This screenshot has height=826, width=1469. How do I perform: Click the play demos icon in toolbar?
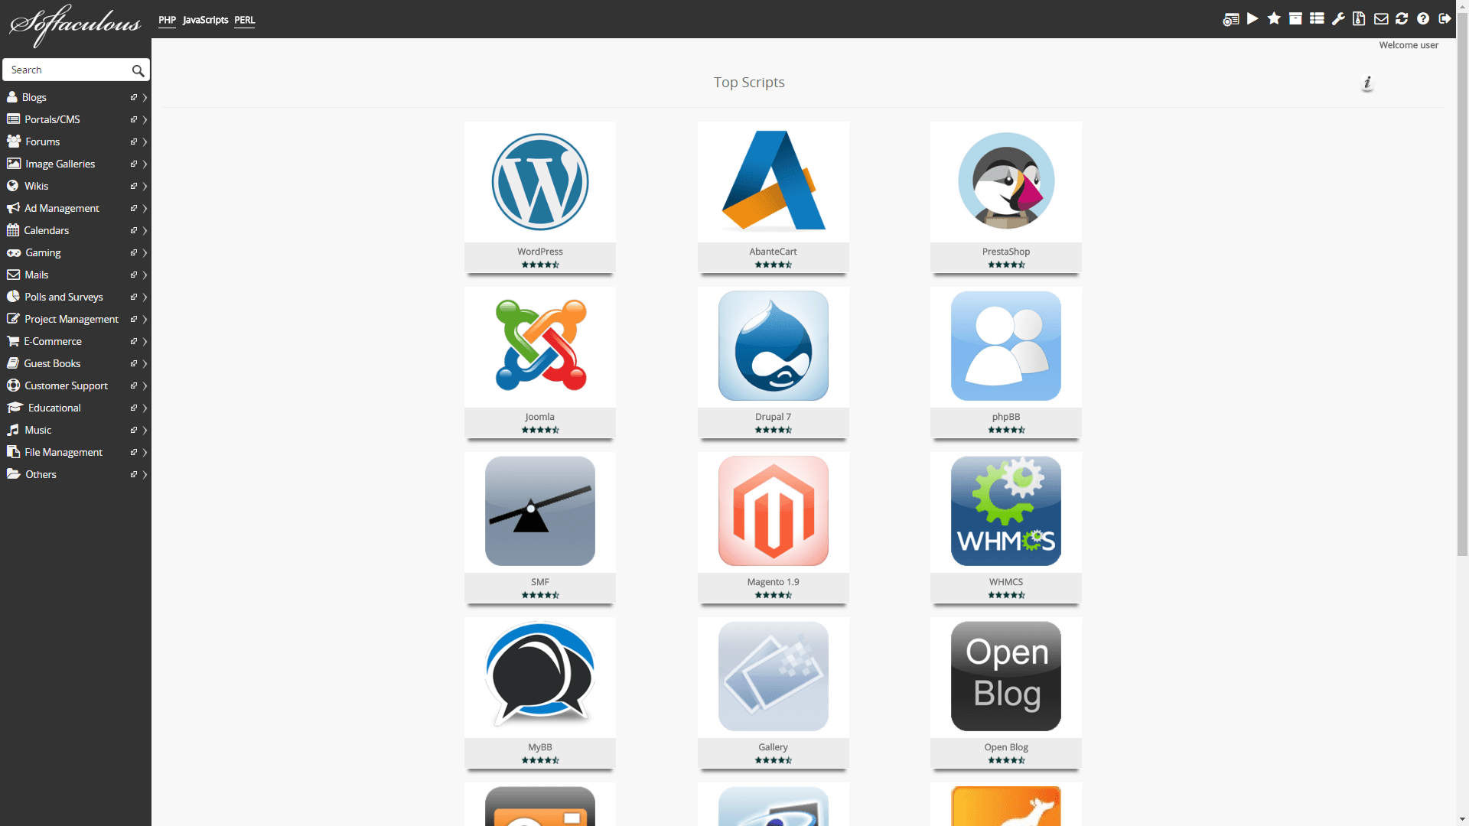1252,18
